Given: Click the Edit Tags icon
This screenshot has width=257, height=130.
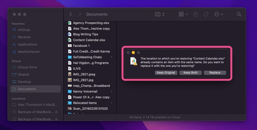Looking at the screenshot, I should coord(206,14).
